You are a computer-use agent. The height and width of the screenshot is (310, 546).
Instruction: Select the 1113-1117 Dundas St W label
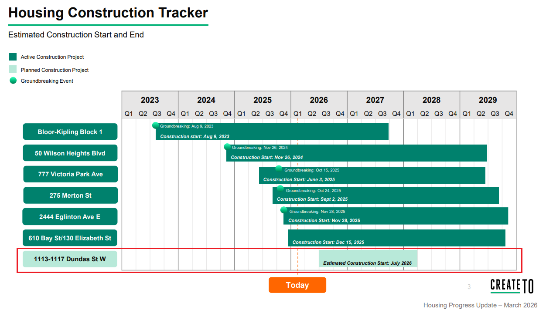pyautogui.click(x=70, y=259)
